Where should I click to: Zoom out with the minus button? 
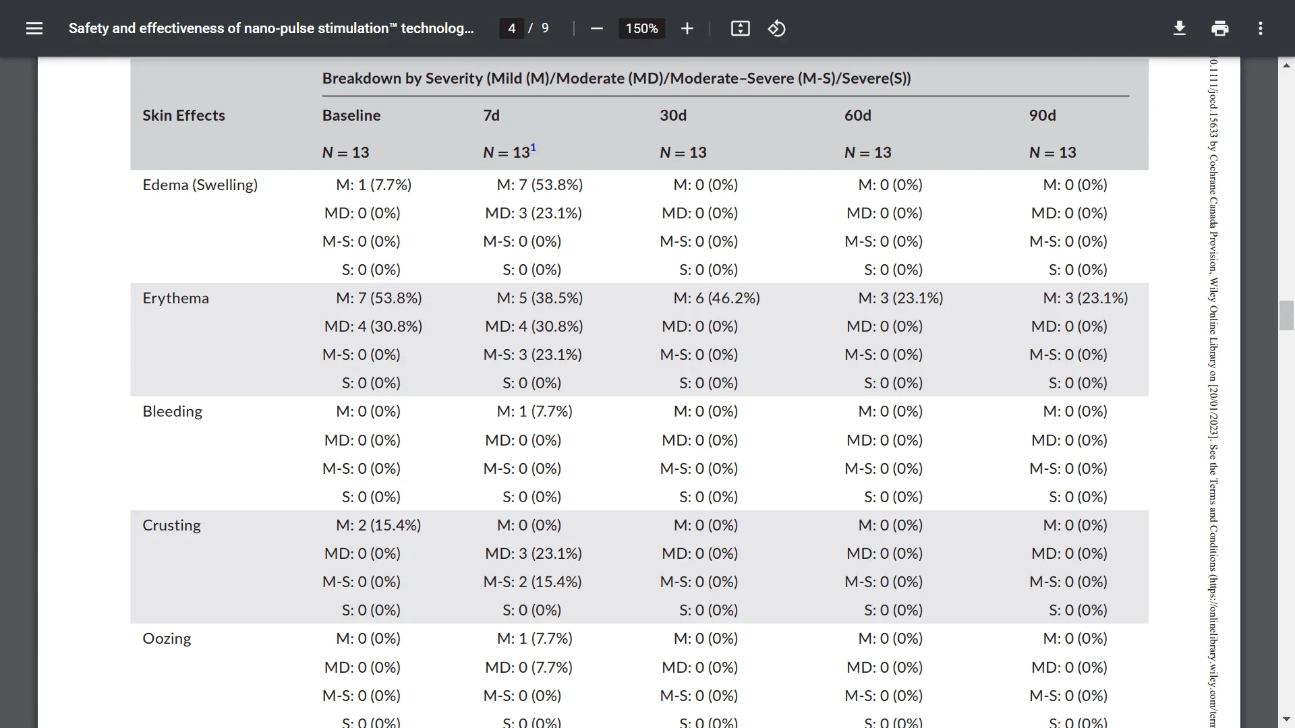(596, 28)
